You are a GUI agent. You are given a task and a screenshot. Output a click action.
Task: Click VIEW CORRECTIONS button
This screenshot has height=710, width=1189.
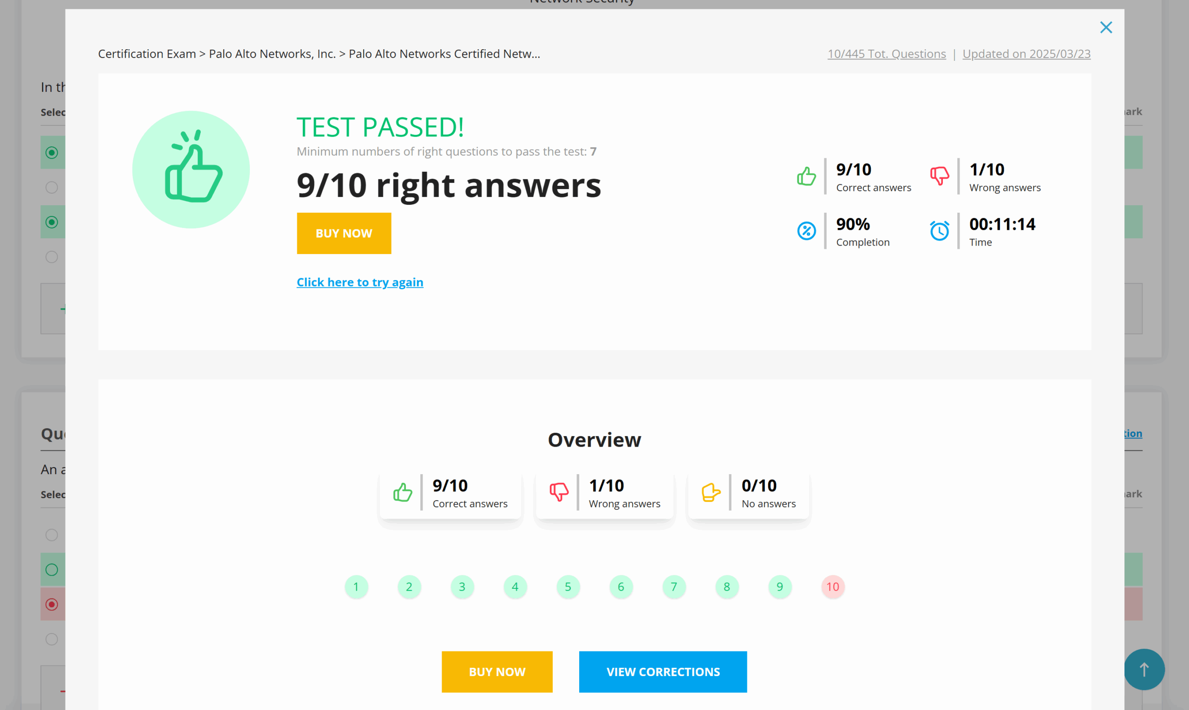[663, 672]
